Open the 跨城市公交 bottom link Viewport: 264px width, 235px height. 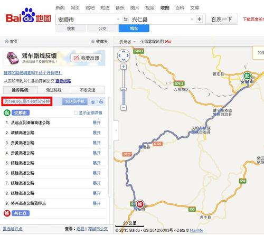click(x=98, y=229)
